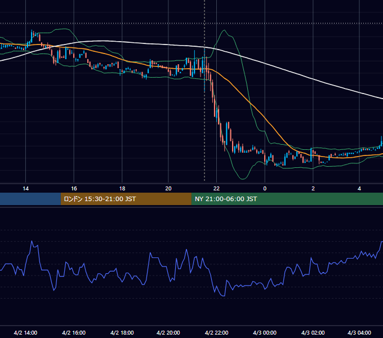Click the 4/3 02:00 label on oscillator axis

point(313,332)
